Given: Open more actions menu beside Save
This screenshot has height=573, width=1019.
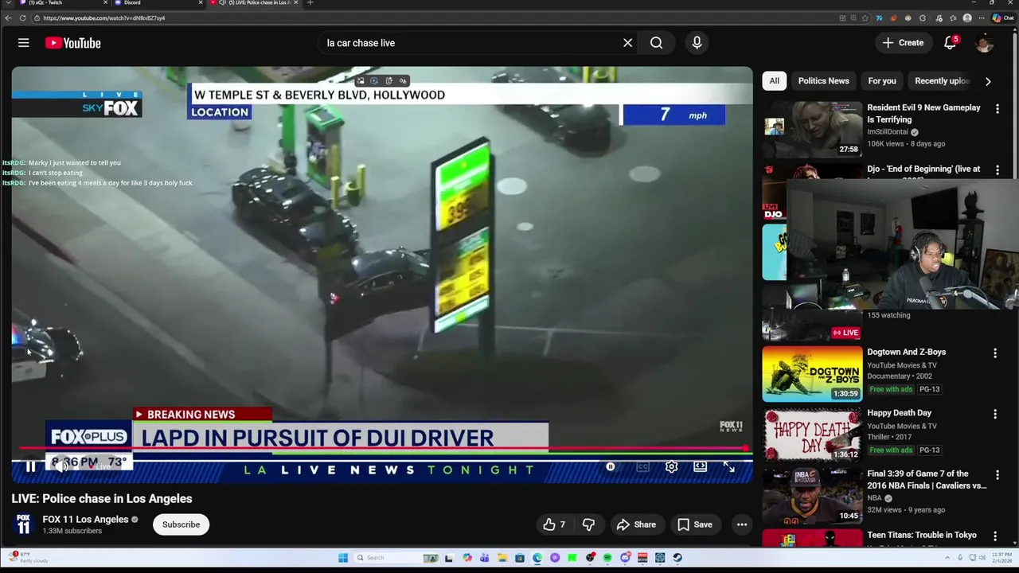Looking at the screenshot, I should click(742, 524).
